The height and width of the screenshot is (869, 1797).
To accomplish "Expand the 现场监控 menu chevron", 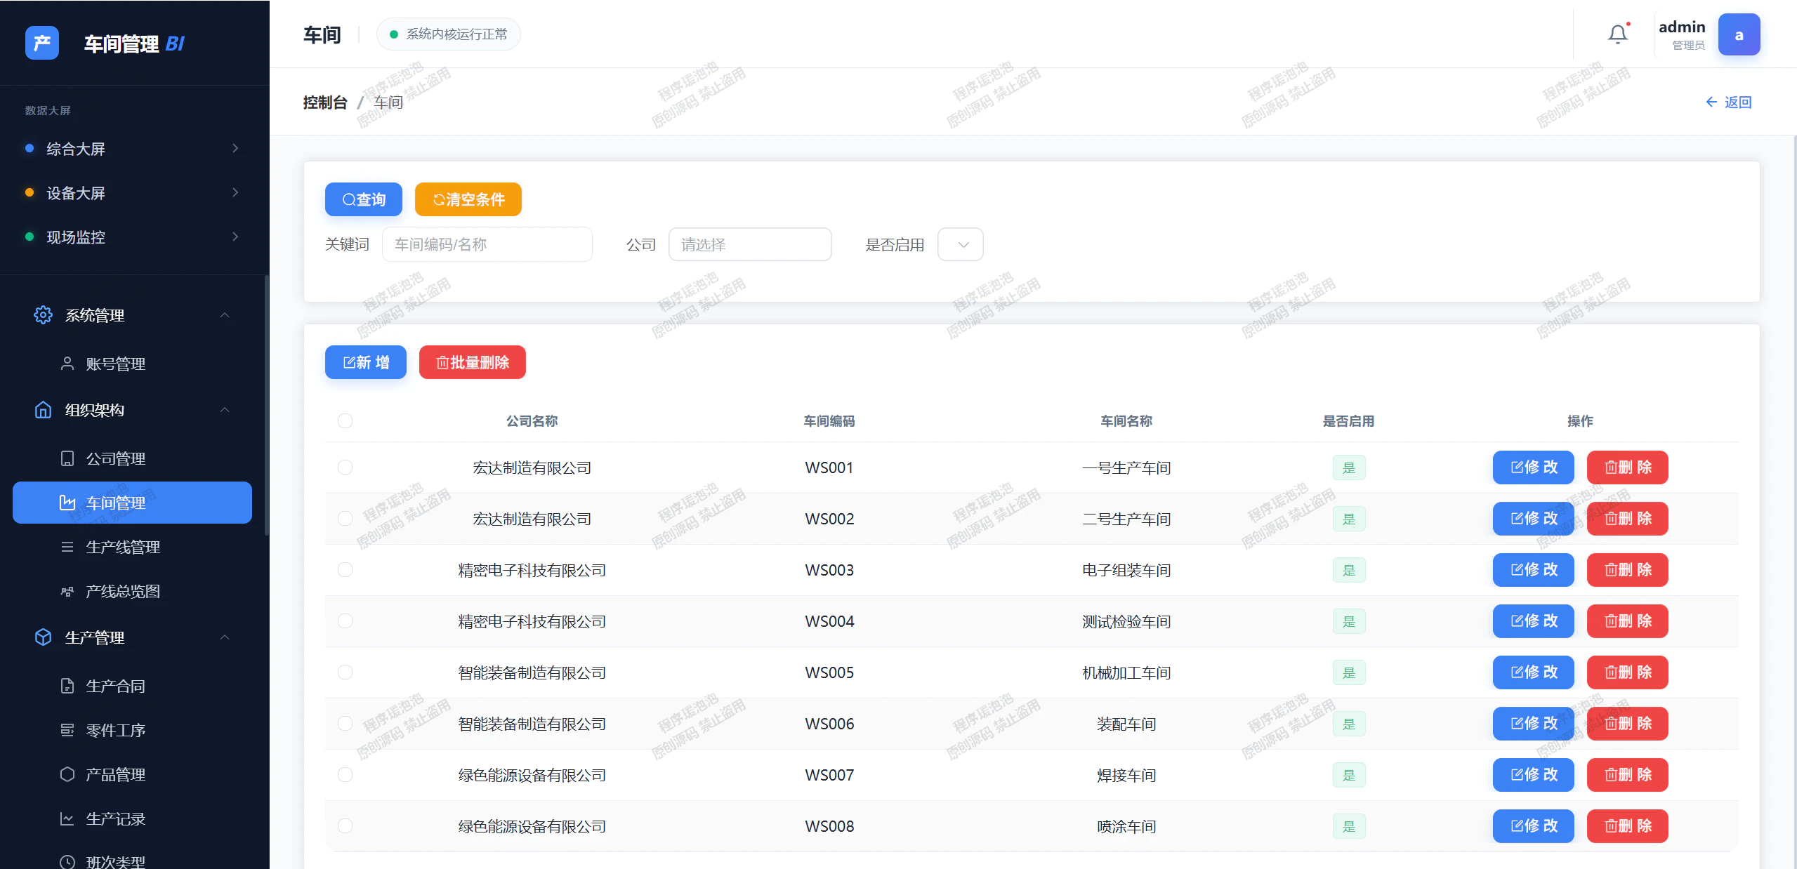I will click(235, 237).
